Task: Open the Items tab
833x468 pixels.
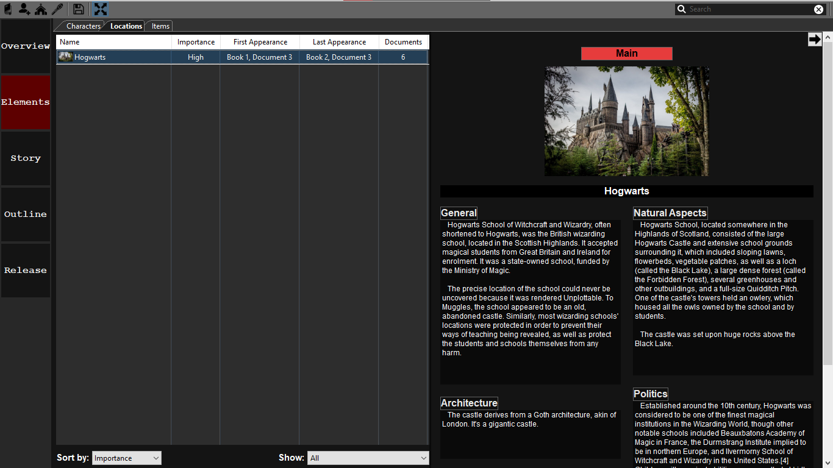Action: [x=161, y=26]
